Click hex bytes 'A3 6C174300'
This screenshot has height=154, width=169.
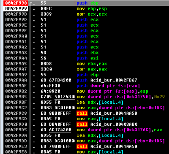[56, 130]
